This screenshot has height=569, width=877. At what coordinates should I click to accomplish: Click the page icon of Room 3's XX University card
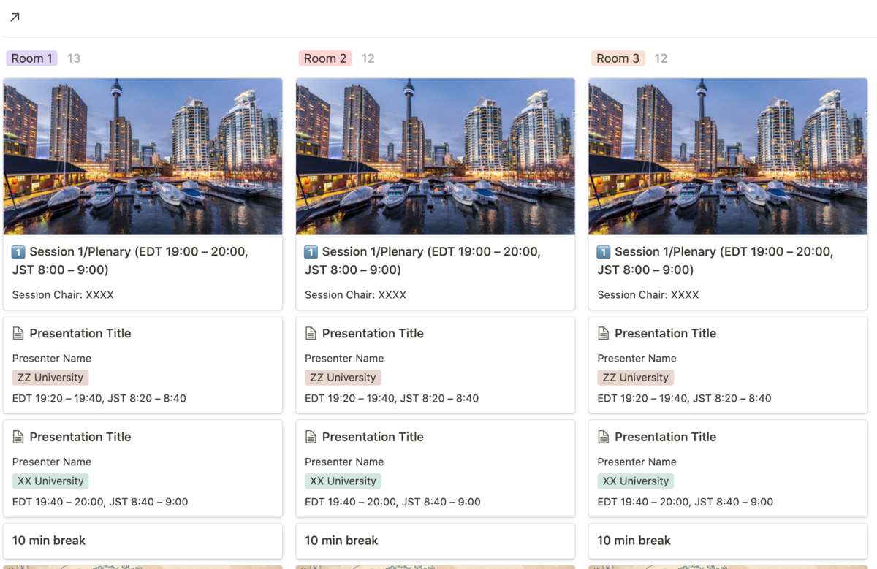[604, 437]
